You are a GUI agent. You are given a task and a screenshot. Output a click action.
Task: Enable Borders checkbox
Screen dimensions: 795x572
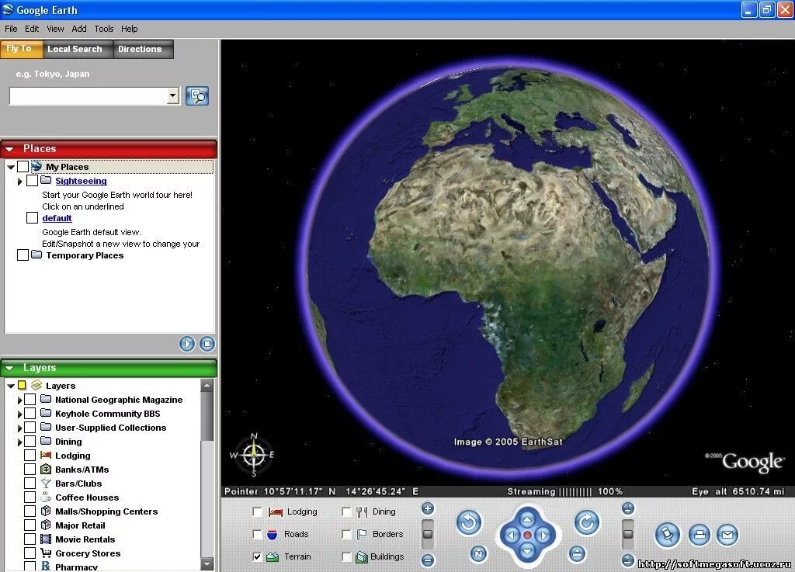click(x=346, y=534)
